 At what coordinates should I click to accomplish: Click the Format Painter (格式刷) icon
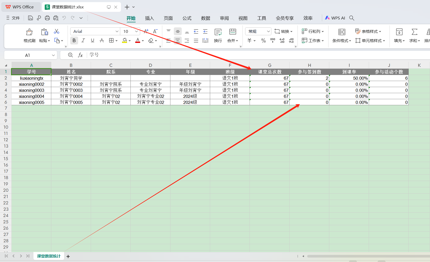[x=29, y=32]
